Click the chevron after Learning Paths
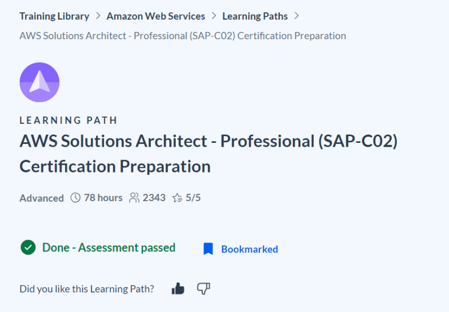 pyautogui.click(x=296, y=16)
